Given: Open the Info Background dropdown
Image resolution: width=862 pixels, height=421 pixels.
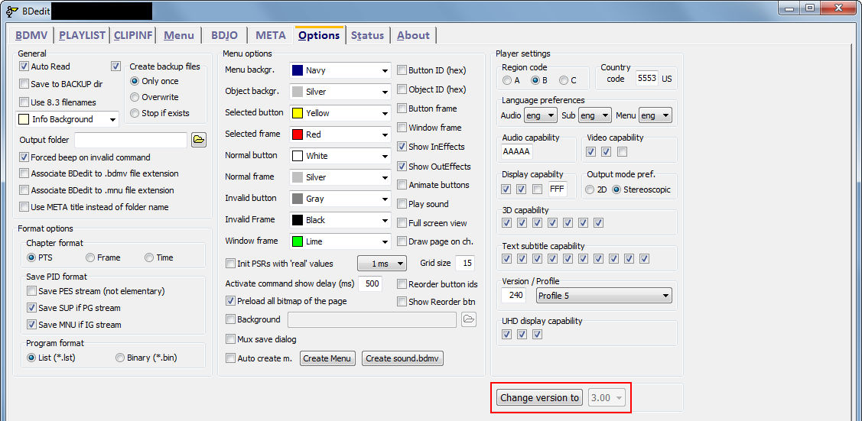Looking at the screenshot, I should [67, 119].
